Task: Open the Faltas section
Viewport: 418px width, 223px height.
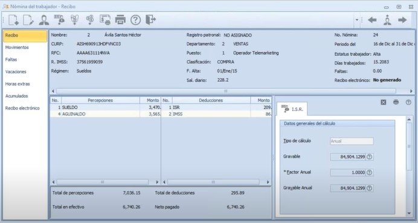Action: (11, 60)
